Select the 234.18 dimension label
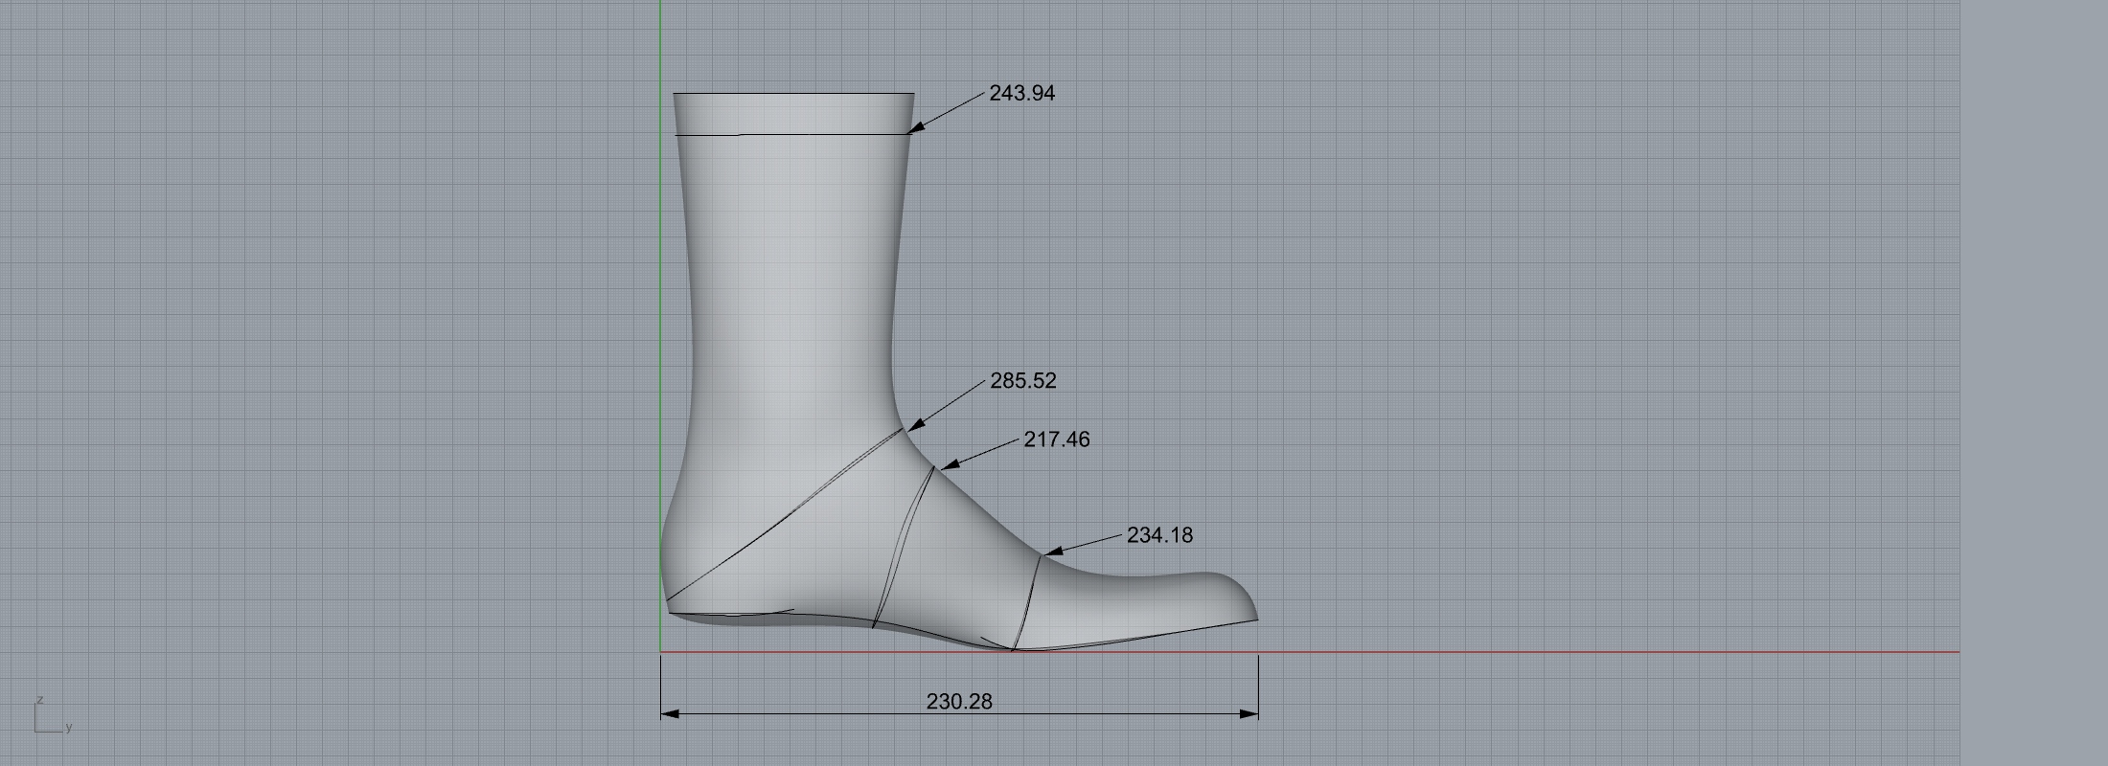2108x766 pixels. click(x=1159, y=535)
